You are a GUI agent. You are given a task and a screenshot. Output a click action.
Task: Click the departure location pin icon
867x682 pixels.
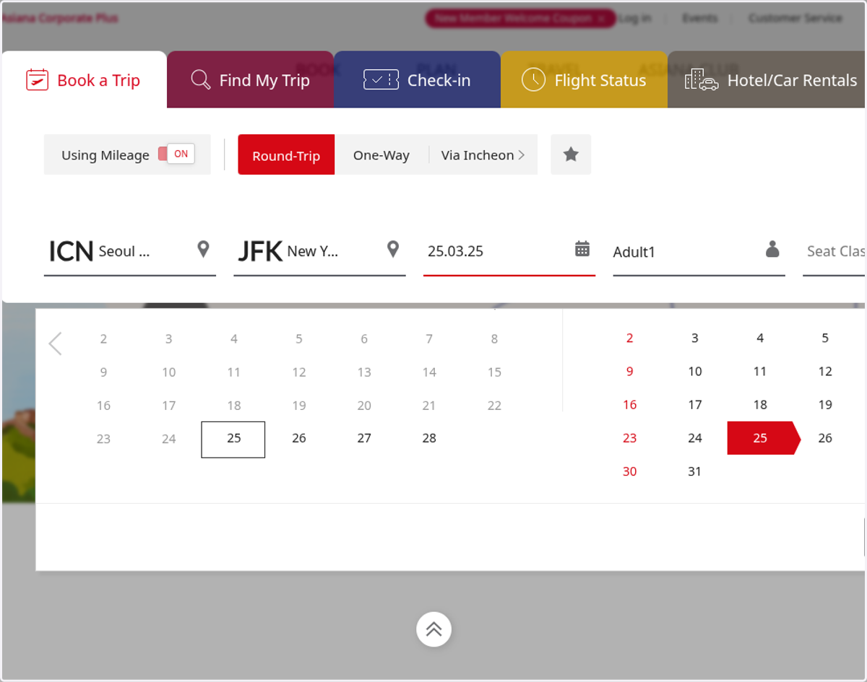[x=204, y=250]
